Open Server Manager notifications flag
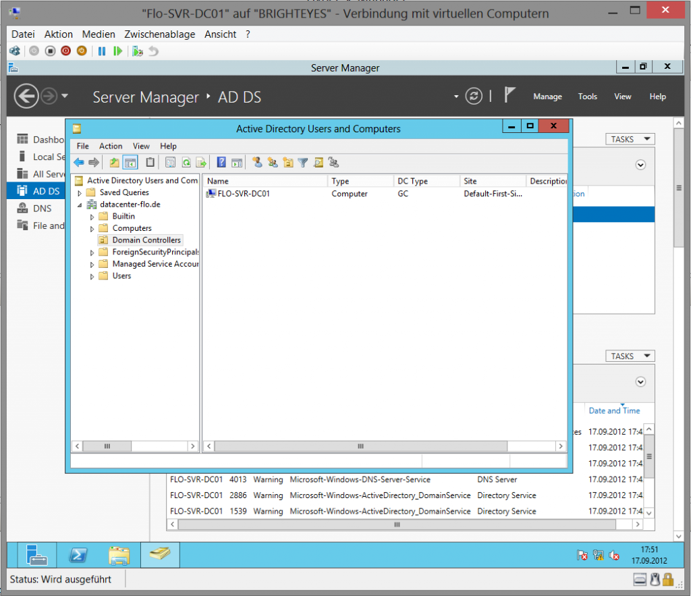 509,95
